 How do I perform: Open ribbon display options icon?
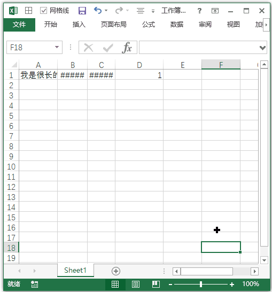[215, 11]
